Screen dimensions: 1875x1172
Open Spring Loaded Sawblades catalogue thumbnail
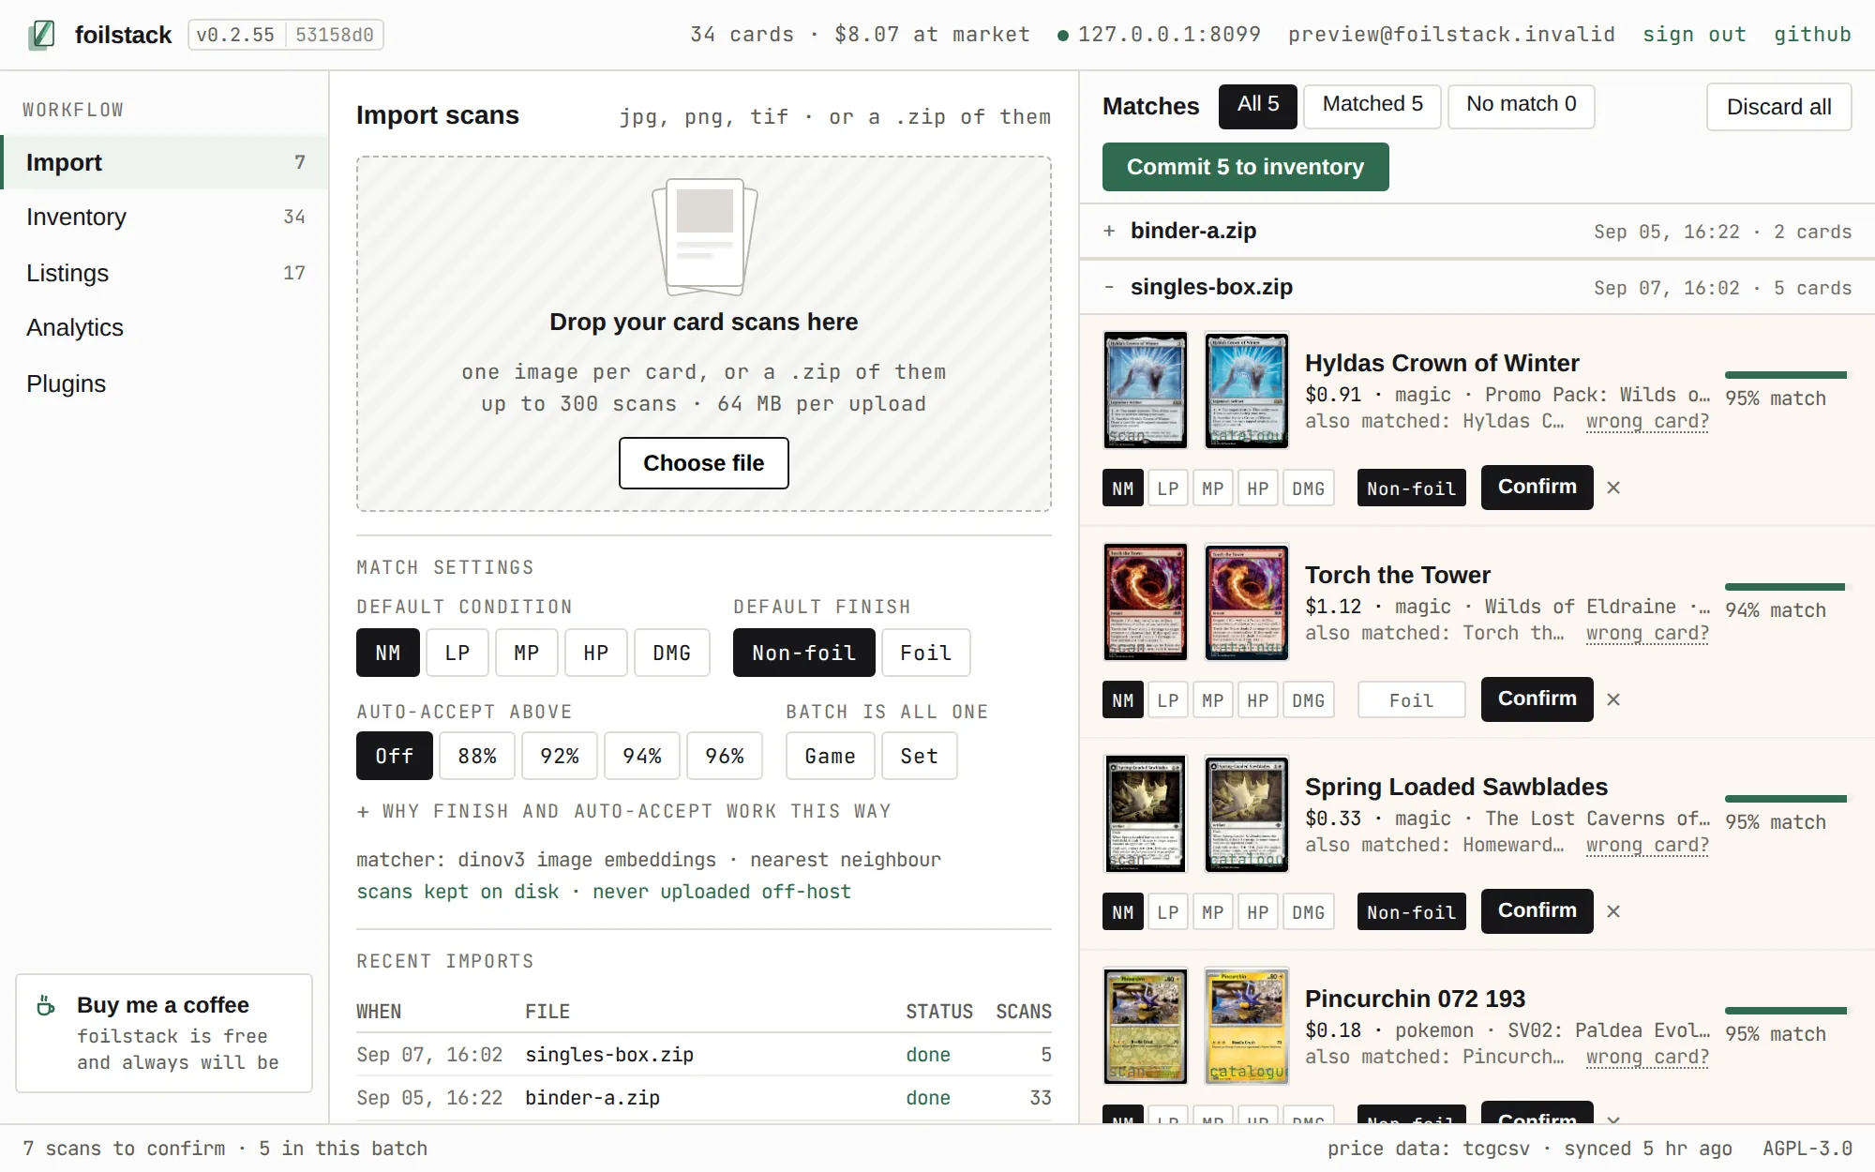pos(1247,814)
